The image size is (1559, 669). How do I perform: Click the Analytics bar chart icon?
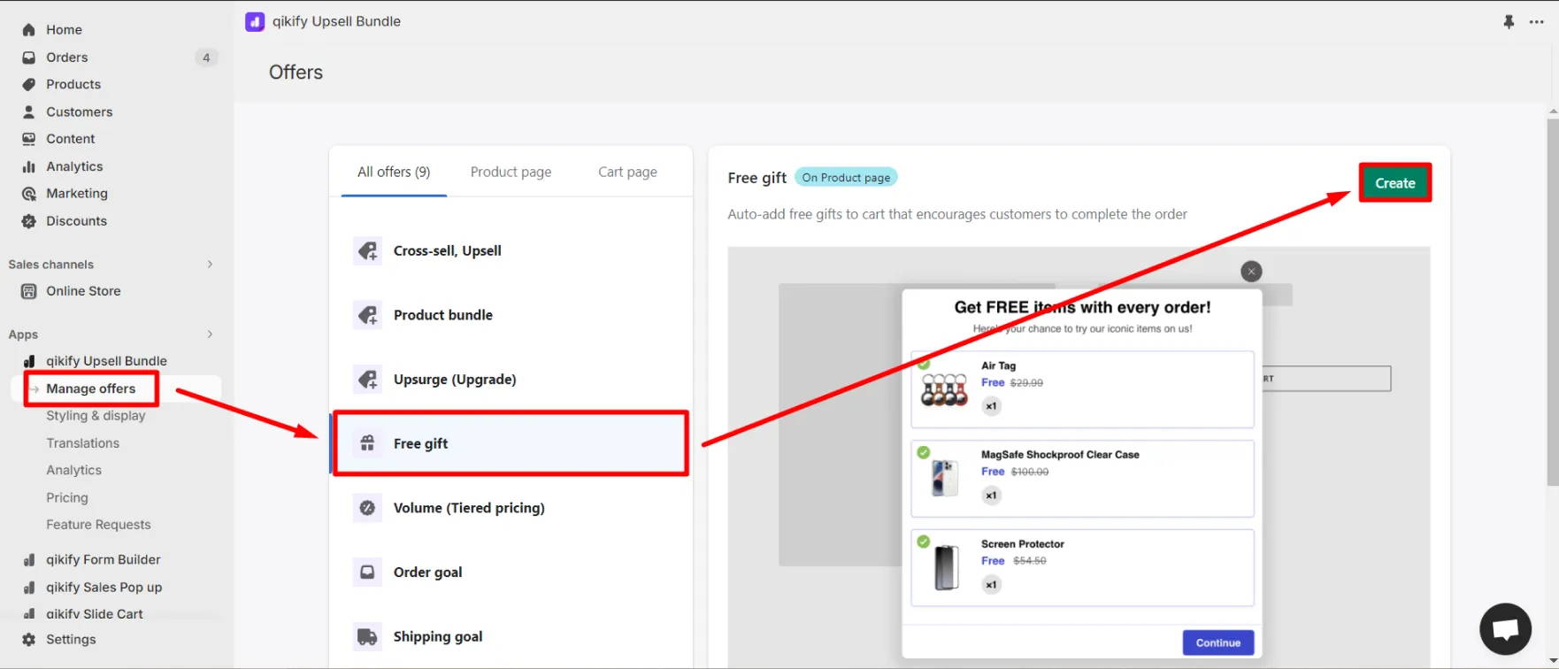pos(28,166)
